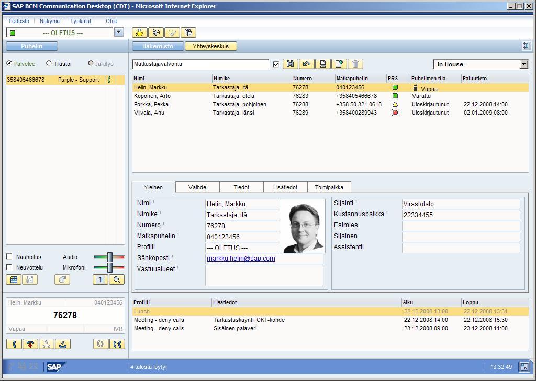Click the double handset conference icon
Viewport: 536px width, 381px height.
tap(117, 344)
